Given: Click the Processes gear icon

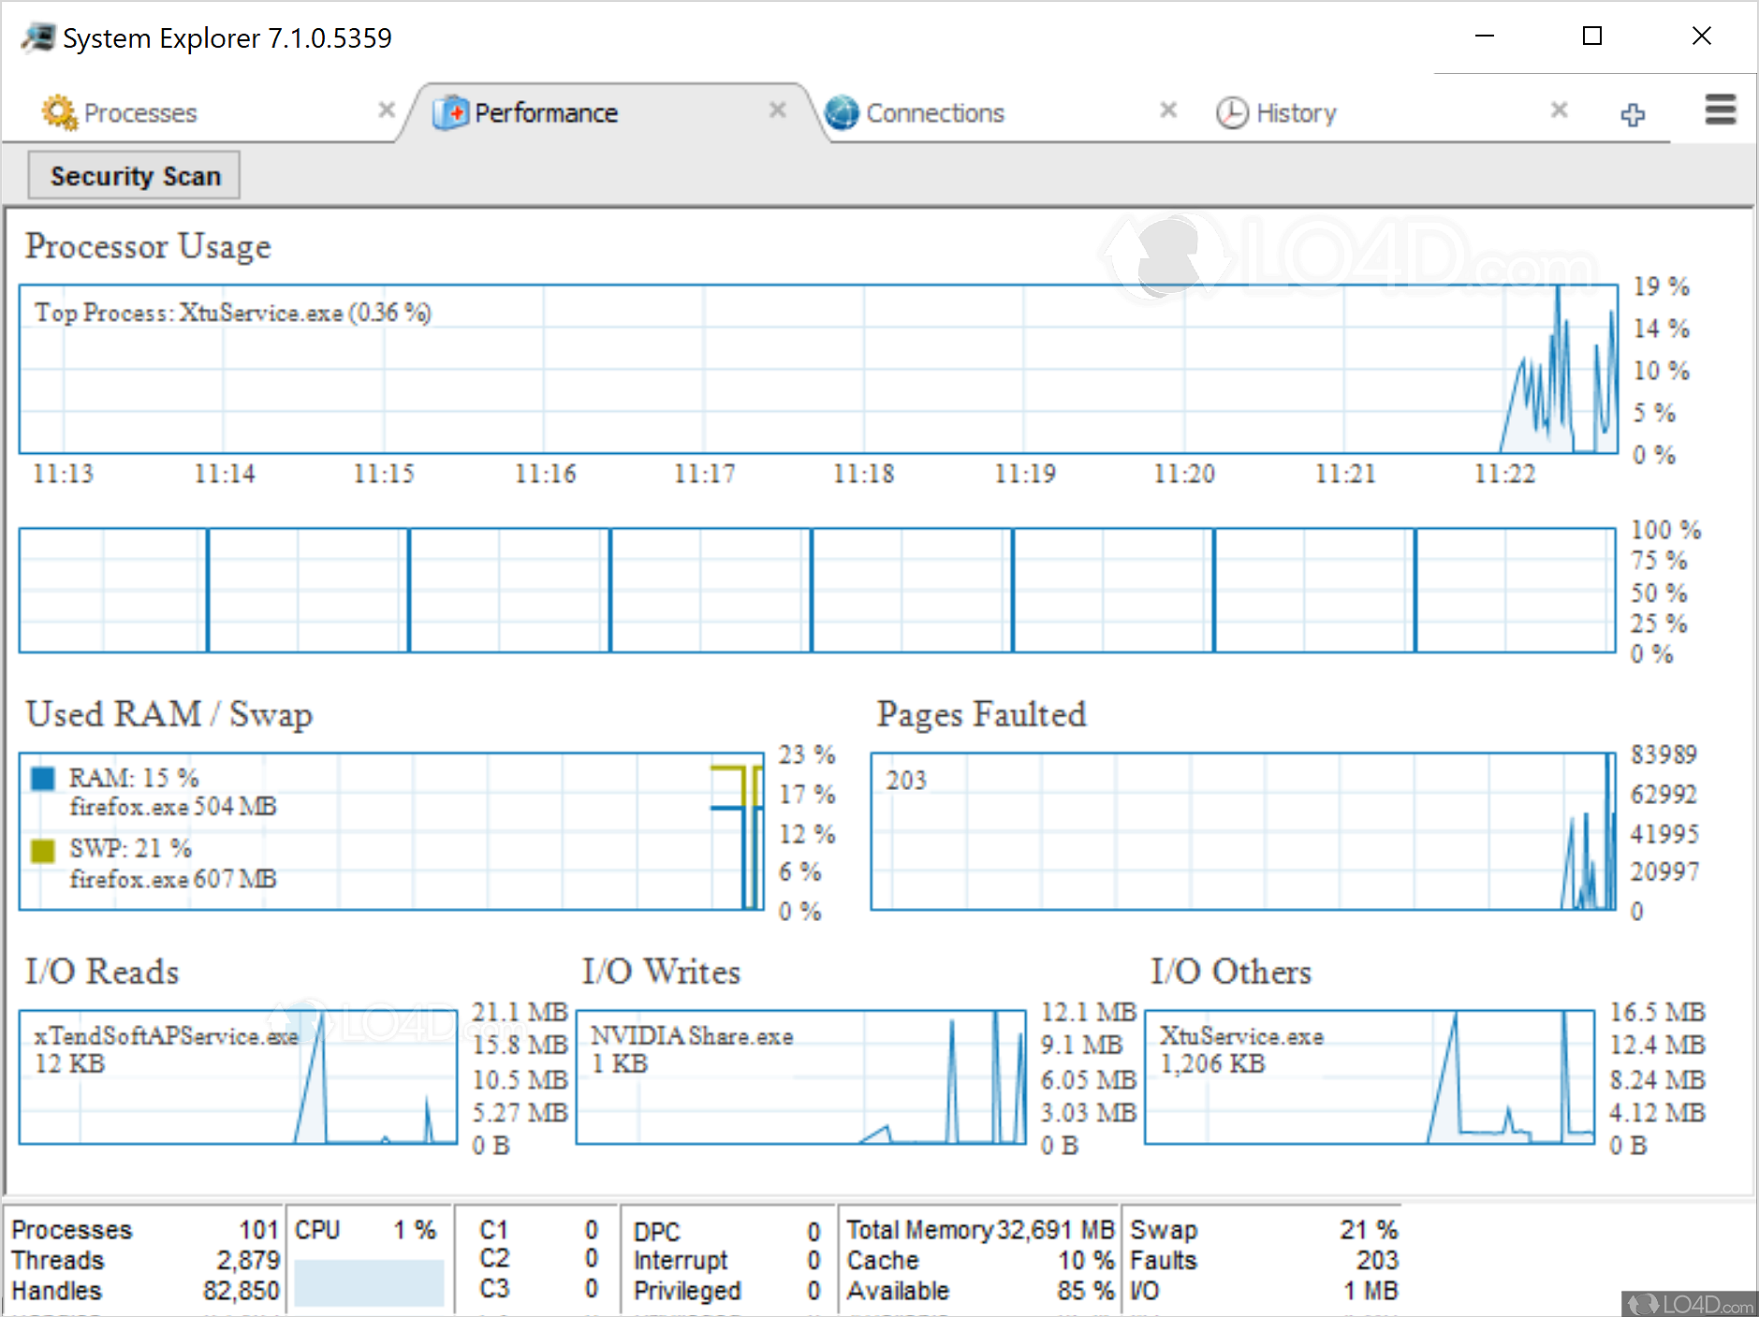Looking at the screenshot, I should (60, 112).
